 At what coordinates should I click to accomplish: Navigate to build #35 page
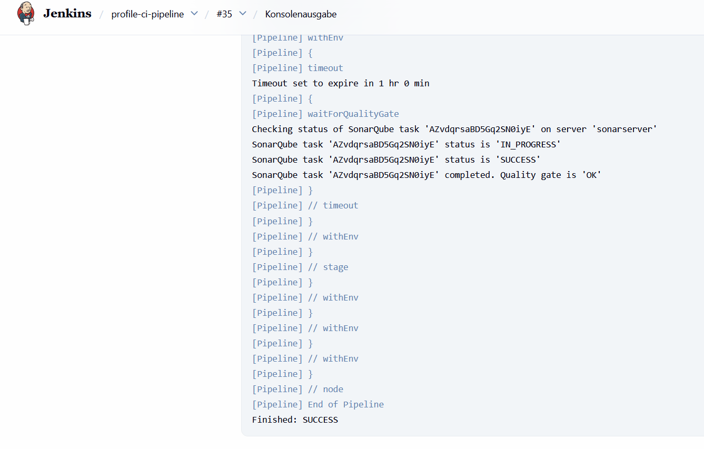click(x=223, y=14)
